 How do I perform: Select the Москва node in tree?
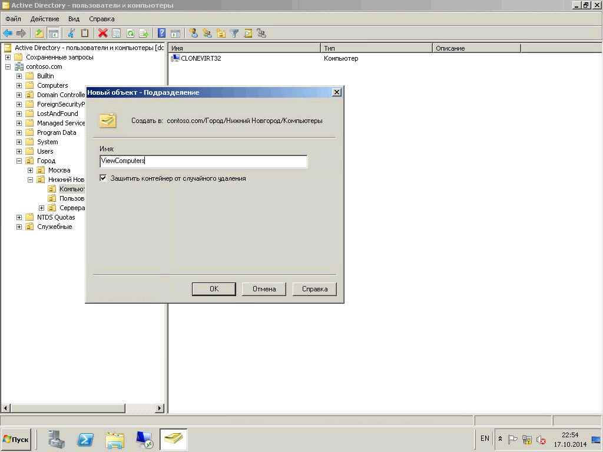(x=59, y=170)
